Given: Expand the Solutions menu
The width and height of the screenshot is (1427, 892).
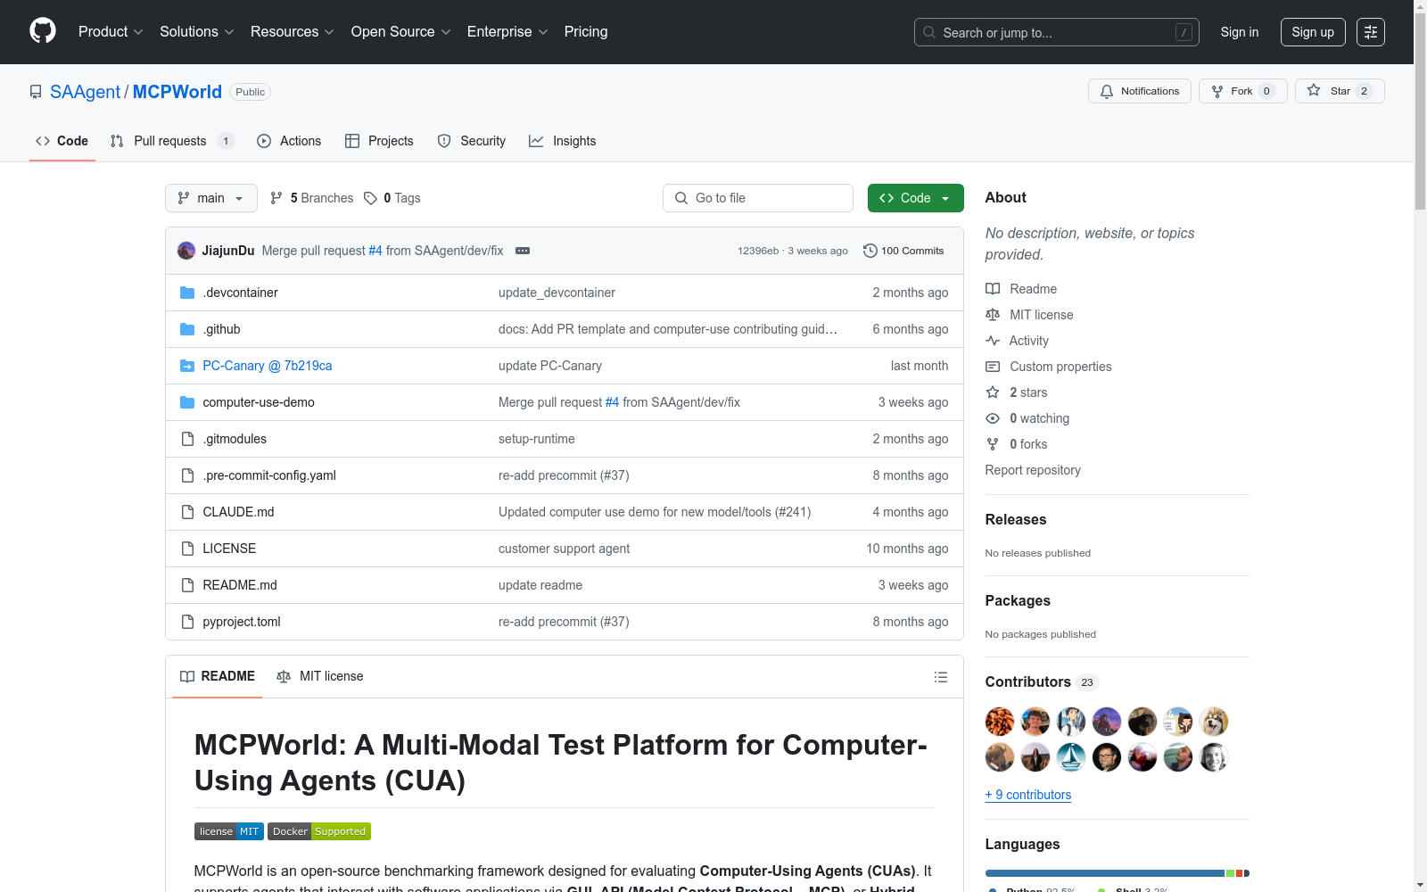Looking at the screenshot, I should click(196, 32).
